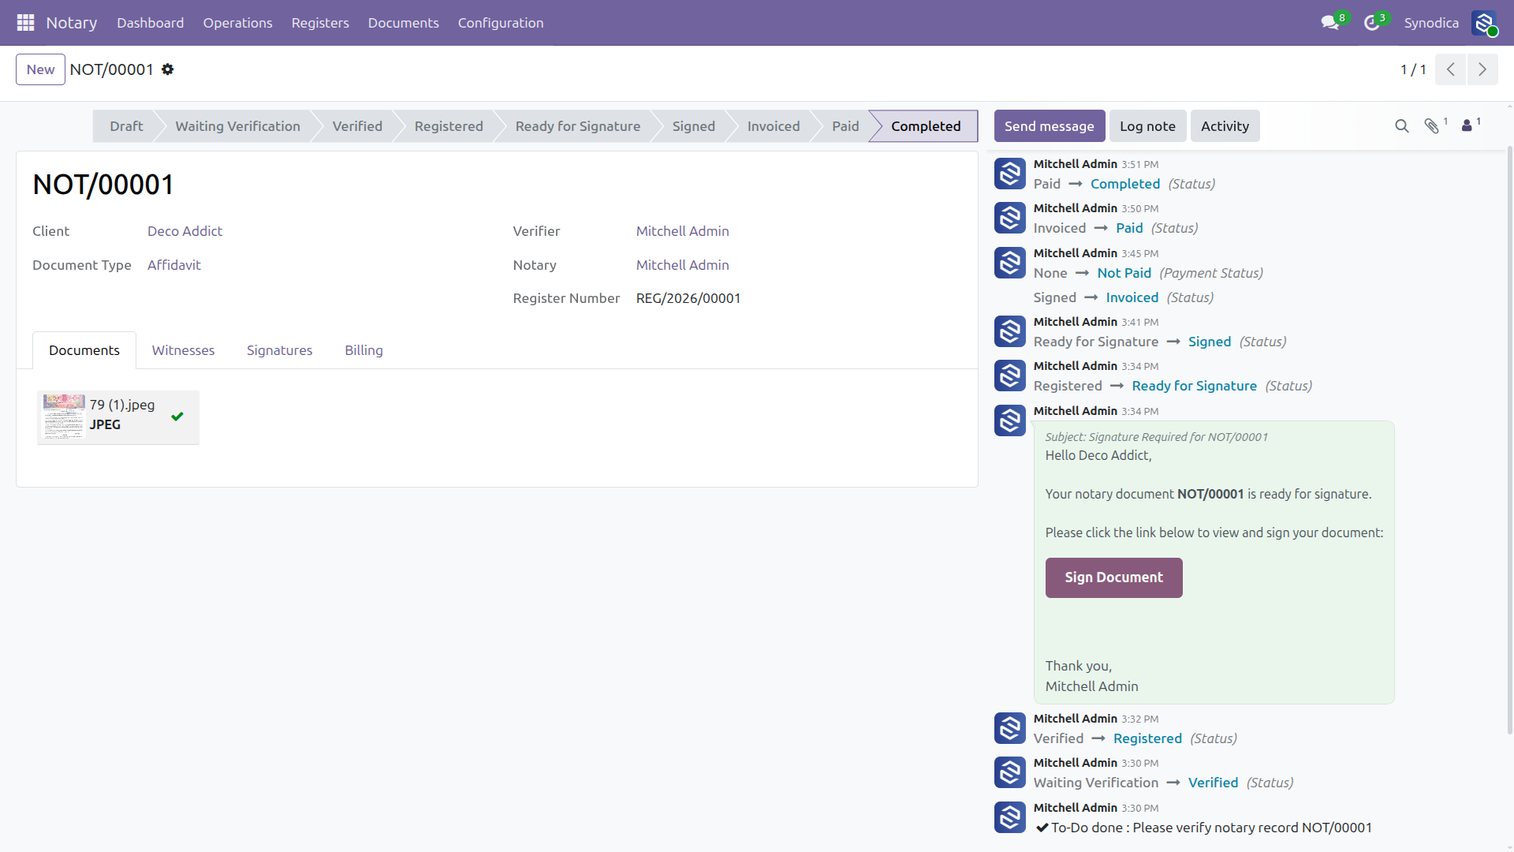The image size is (1514, 852).
Task: Switch to the Billing tab
Action: pos(364,350)
